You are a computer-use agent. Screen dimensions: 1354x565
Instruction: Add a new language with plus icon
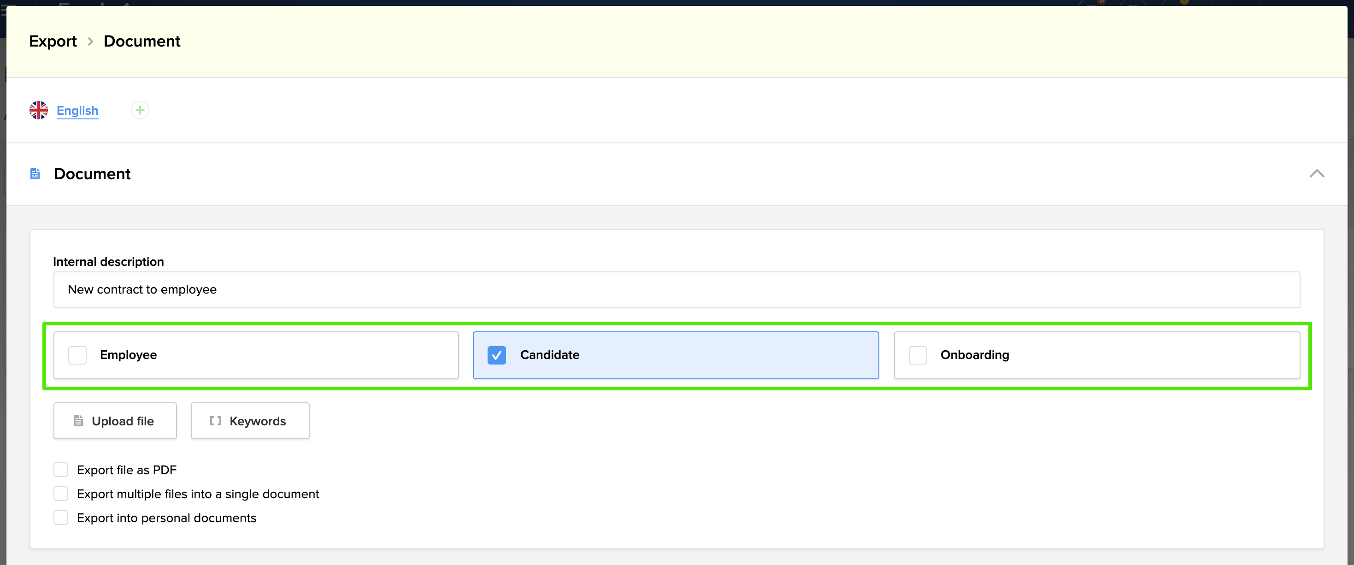pyautogui.click(x=140, y=110)
